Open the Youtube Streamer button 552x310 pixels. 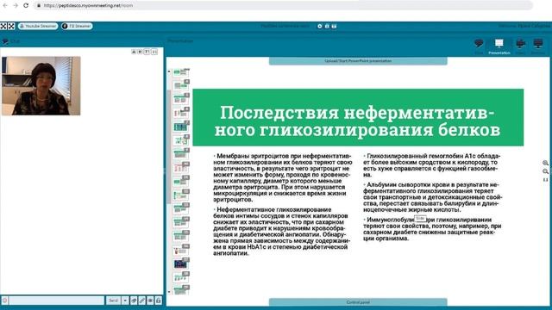38,26
